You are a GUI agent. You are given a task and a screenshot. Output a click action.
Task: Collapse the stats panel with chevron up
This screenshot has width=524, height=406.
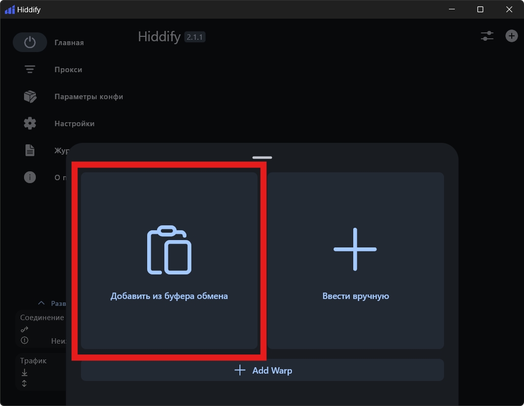click(42, 303)
